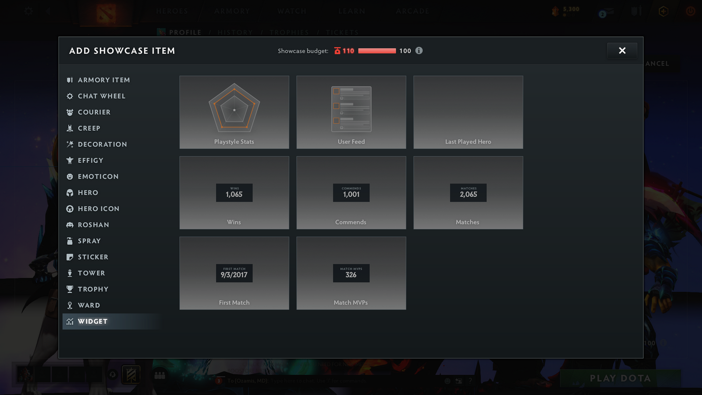702x395 pixels.
Task: Click the showcase budget progress bar
Action: pyautogui.click(x=377, y=51)
